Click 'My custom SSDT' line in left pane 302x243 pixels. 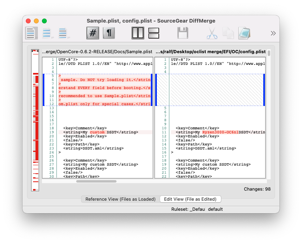[x=101, y=164]
